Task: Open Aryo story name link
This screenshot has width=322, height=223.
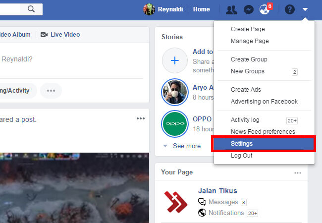Action: [x=203, y=88]
